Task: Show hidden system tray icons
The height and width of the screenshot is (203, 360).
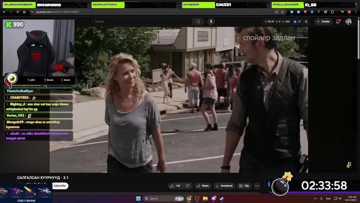Action: 315,198
